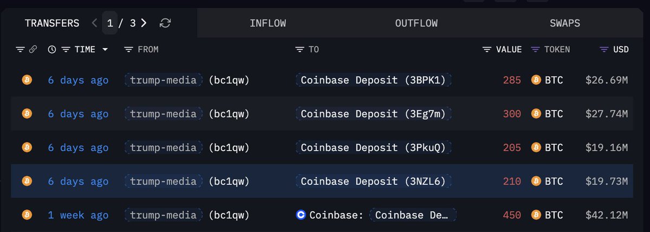The width and height of the screenshot is (650, 232).
Task: Click Bitcoin icon on 285 BTC row
Action: pyautogui.click(x=27, y=80)
